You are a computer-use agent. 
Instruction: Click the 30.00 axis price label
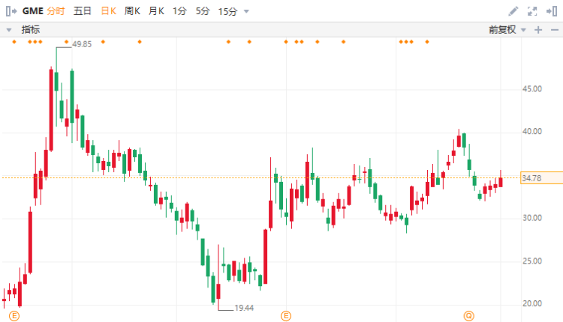[x=532, y=218]
